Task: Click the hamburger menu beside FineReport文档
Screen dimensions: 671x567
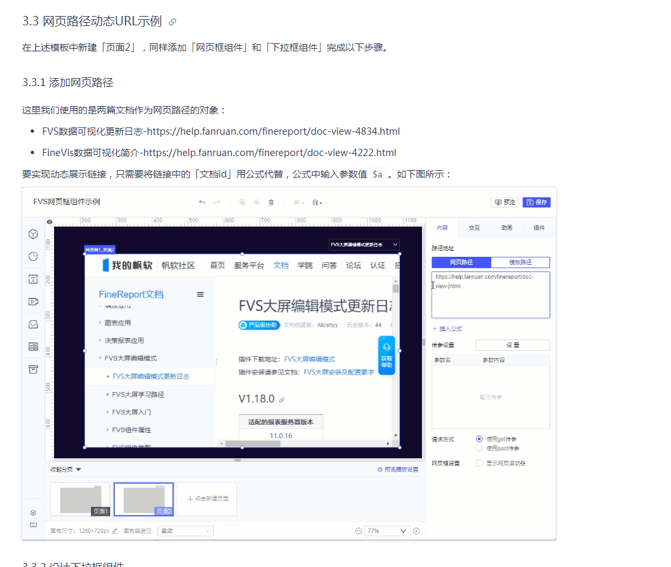Action: [x=200, y=295]
